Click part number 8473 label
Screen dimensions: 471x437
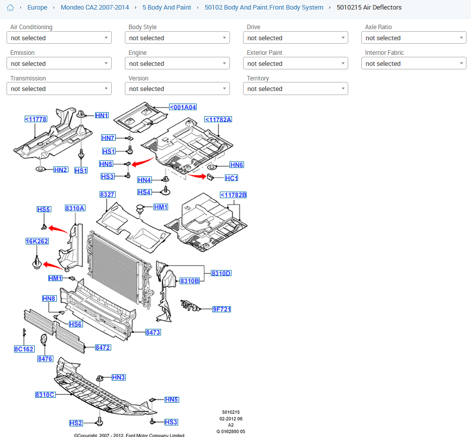pos(153,332)
